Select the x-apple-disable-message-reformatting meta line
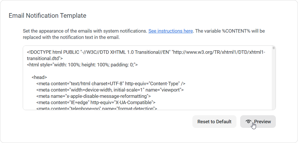This screenshot has height=143, width=298. point(93,96)
